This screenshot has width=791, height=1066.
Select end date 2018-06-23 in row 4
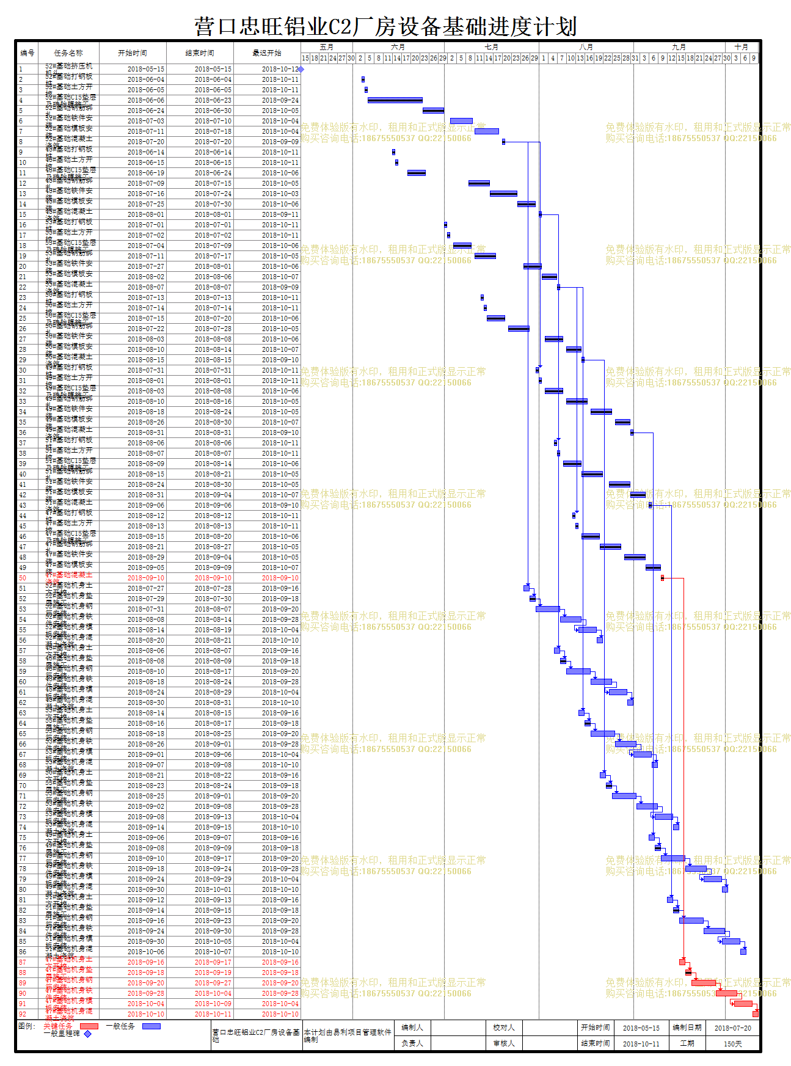213,100
